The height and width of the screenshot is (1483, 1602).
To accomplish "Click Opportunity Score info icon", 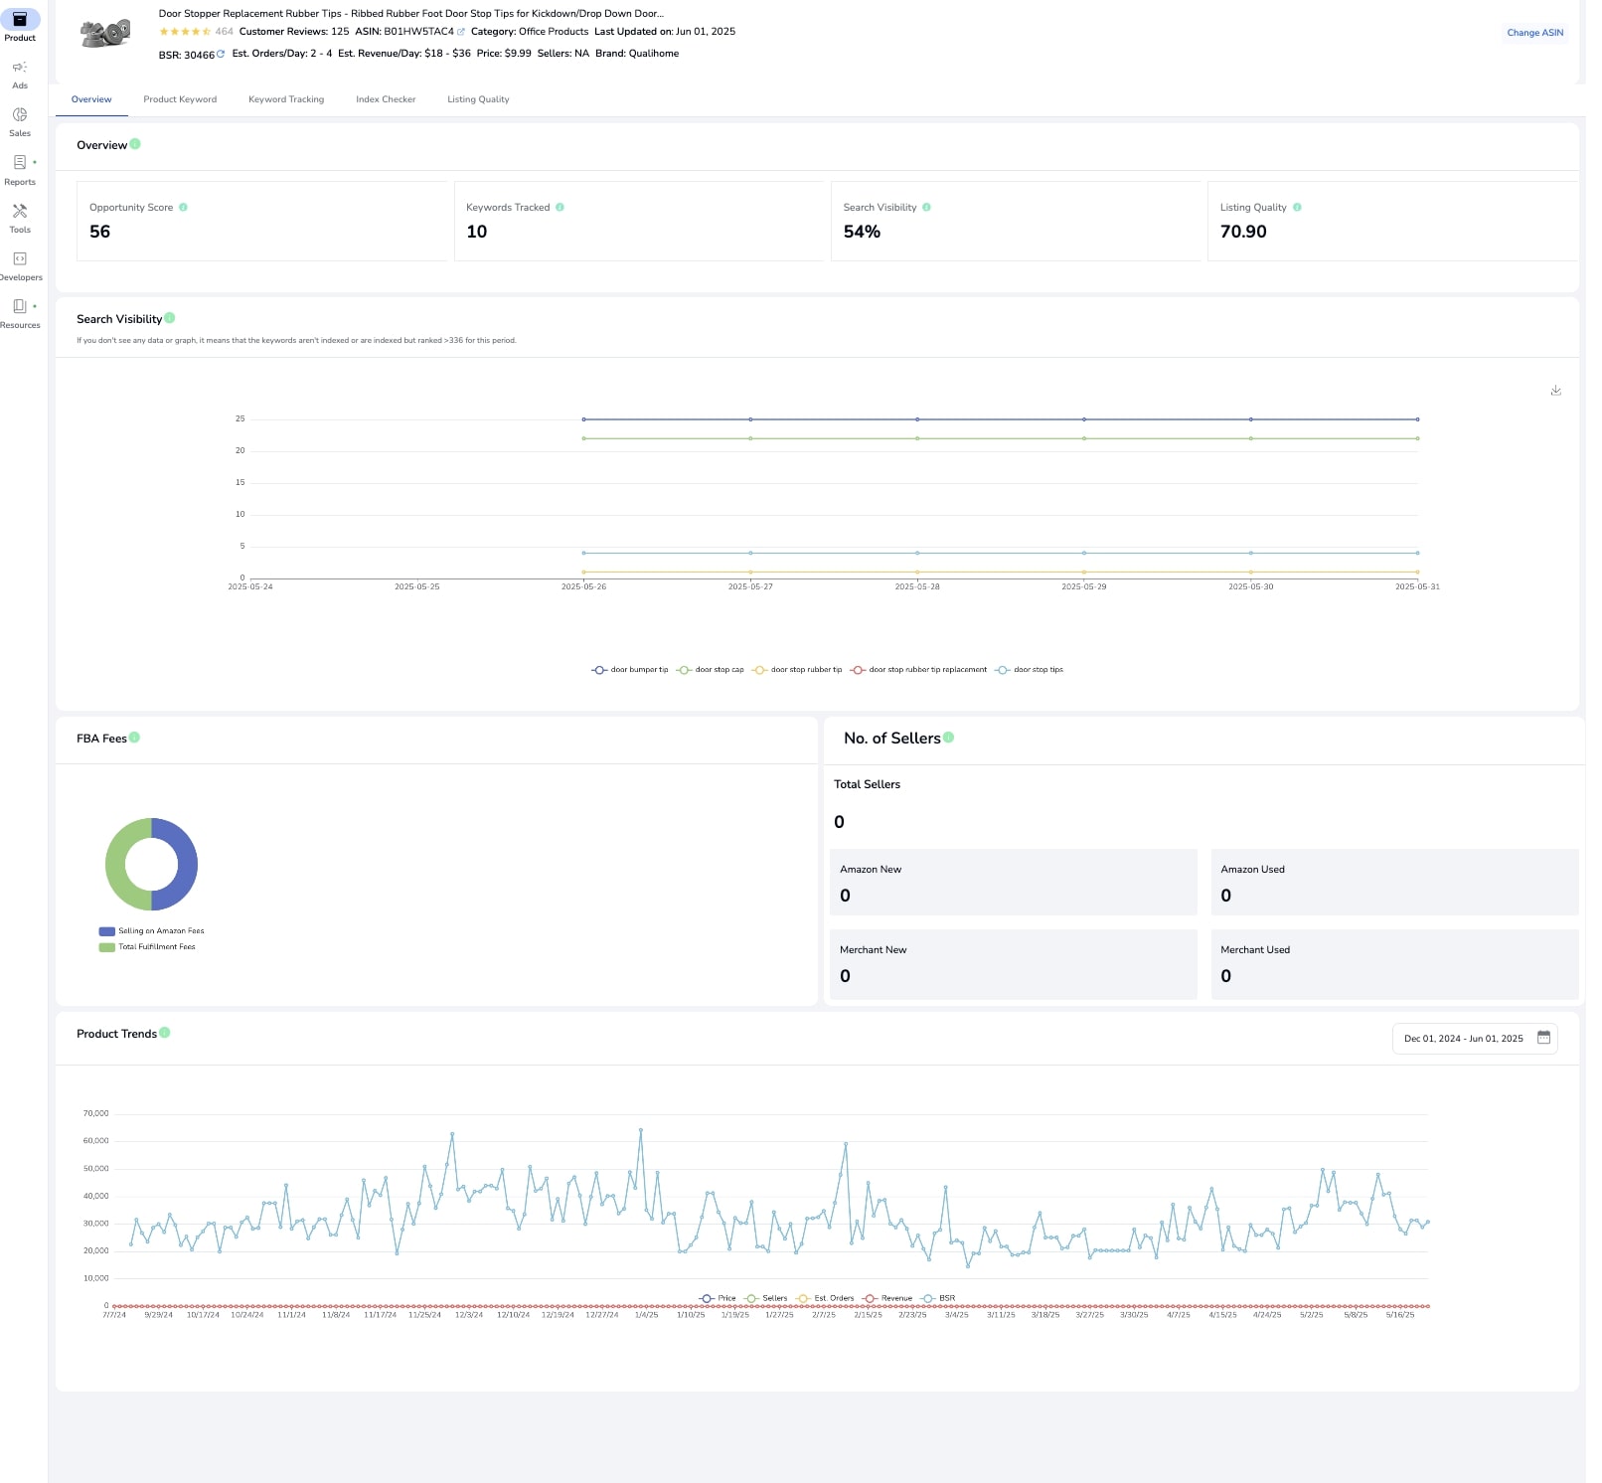I will (183, 208).
